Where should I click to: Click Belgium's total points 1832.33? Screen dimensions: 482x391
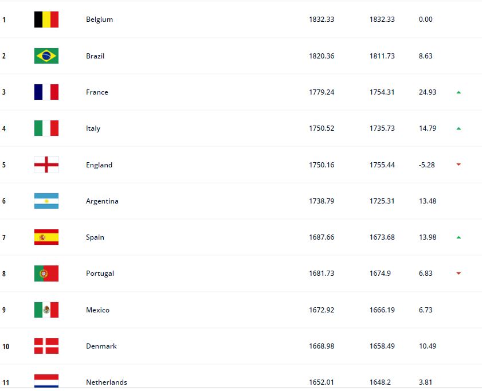point(322,19)
